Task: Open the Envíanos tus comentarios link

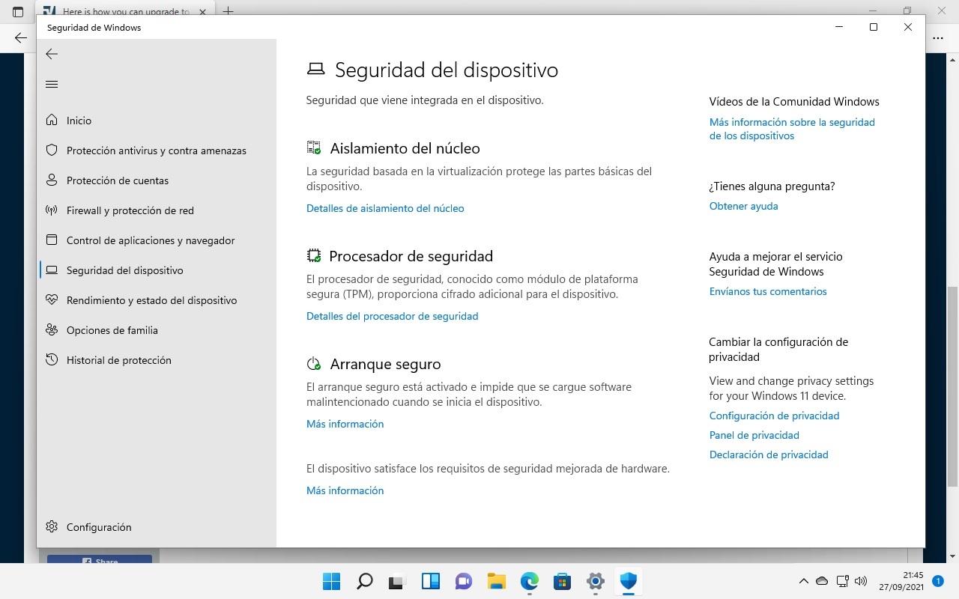Action: point(768,291)
